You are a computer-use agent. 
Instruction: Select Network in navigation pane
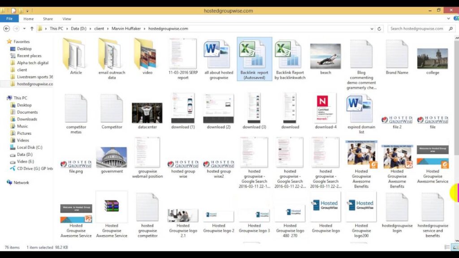[21, 183]
